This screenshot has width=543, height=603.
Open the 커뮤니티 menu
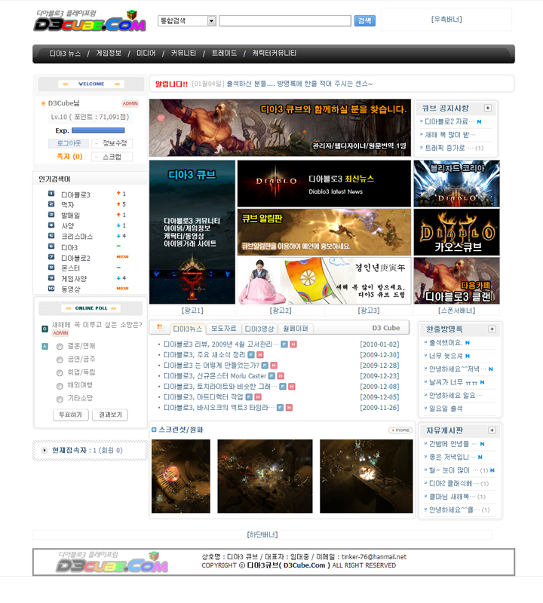coord(183,54)
